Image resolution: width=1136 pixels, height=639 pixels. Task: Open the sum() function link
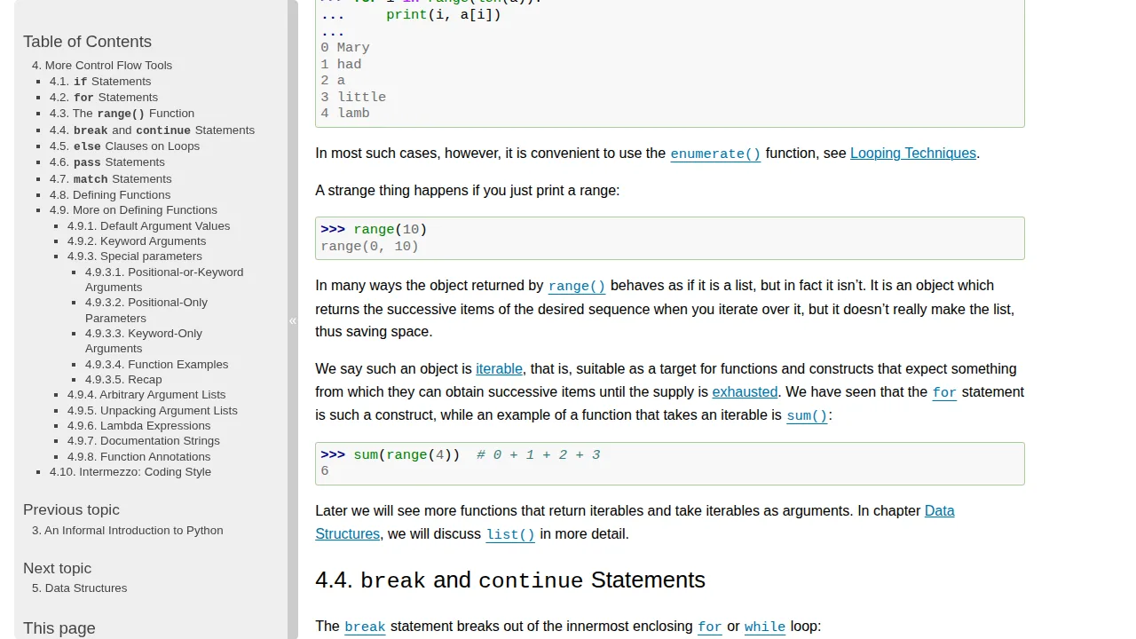point(807,415)
